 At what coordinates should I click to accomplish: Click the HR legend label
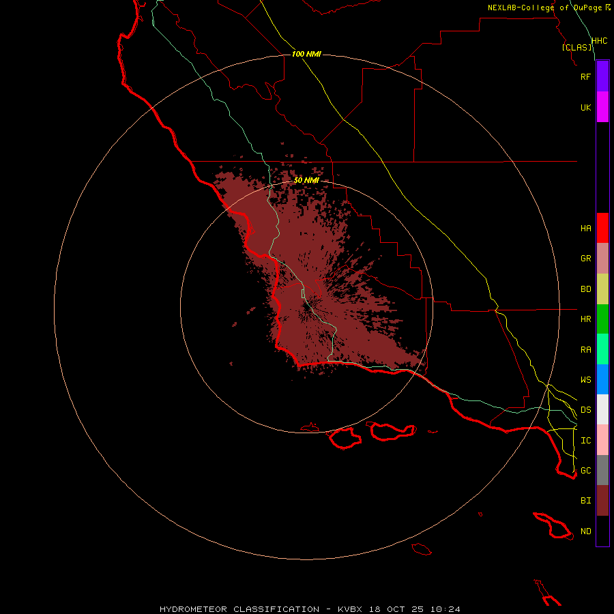coord(585,319)
